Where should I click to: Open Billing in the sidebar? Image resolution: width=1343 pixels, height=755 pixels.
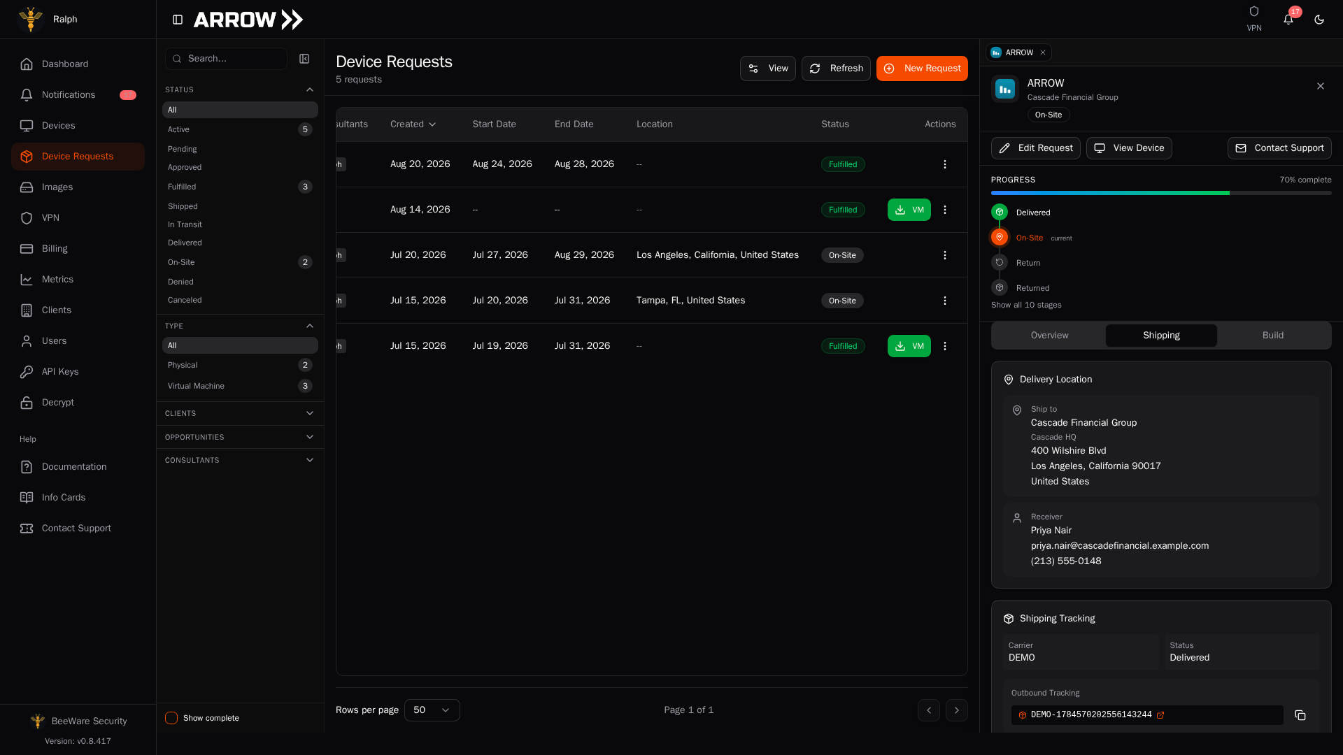pos(78,249)
